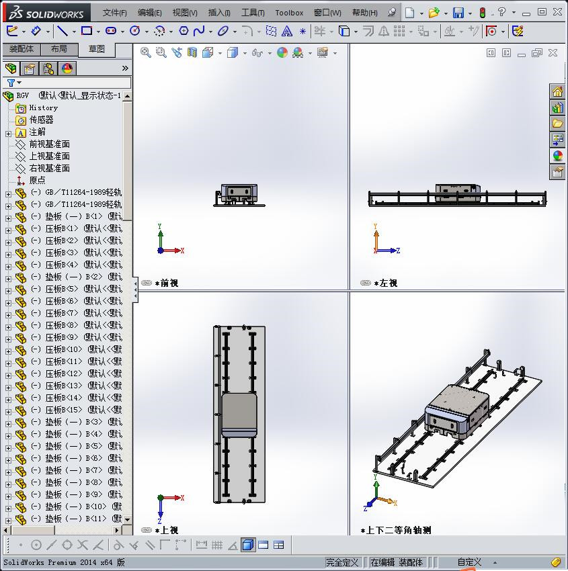Viewport: 568px width, 571px height.
Task: Expand the 压板B<15> component node
Action: tap(8, 412)
